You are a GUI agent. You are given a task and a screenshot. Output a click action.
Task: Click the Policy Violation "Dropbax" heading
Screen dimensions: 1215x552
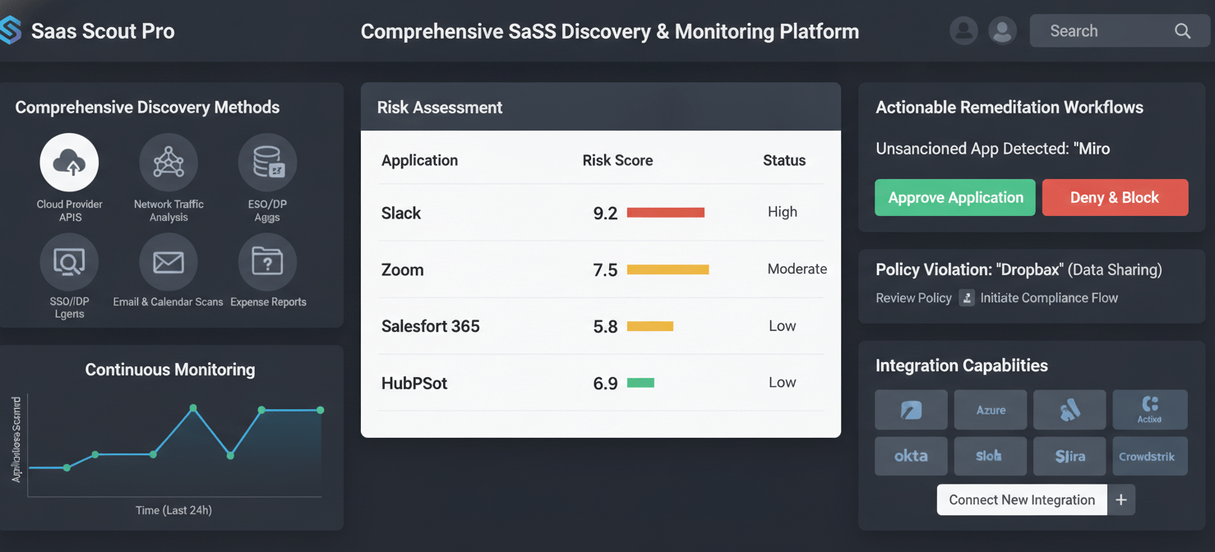click(1019, 269)
